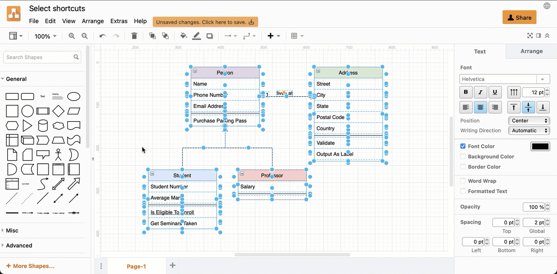Click the Fill Color bucket icon
The height and width of the screenshot is (274, 557).
[x=184, y=36]
